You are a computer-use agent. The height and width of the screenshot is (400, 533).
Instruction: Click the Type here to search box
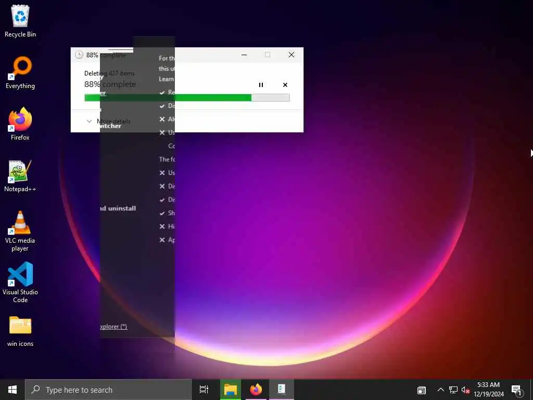coord(108,390)
